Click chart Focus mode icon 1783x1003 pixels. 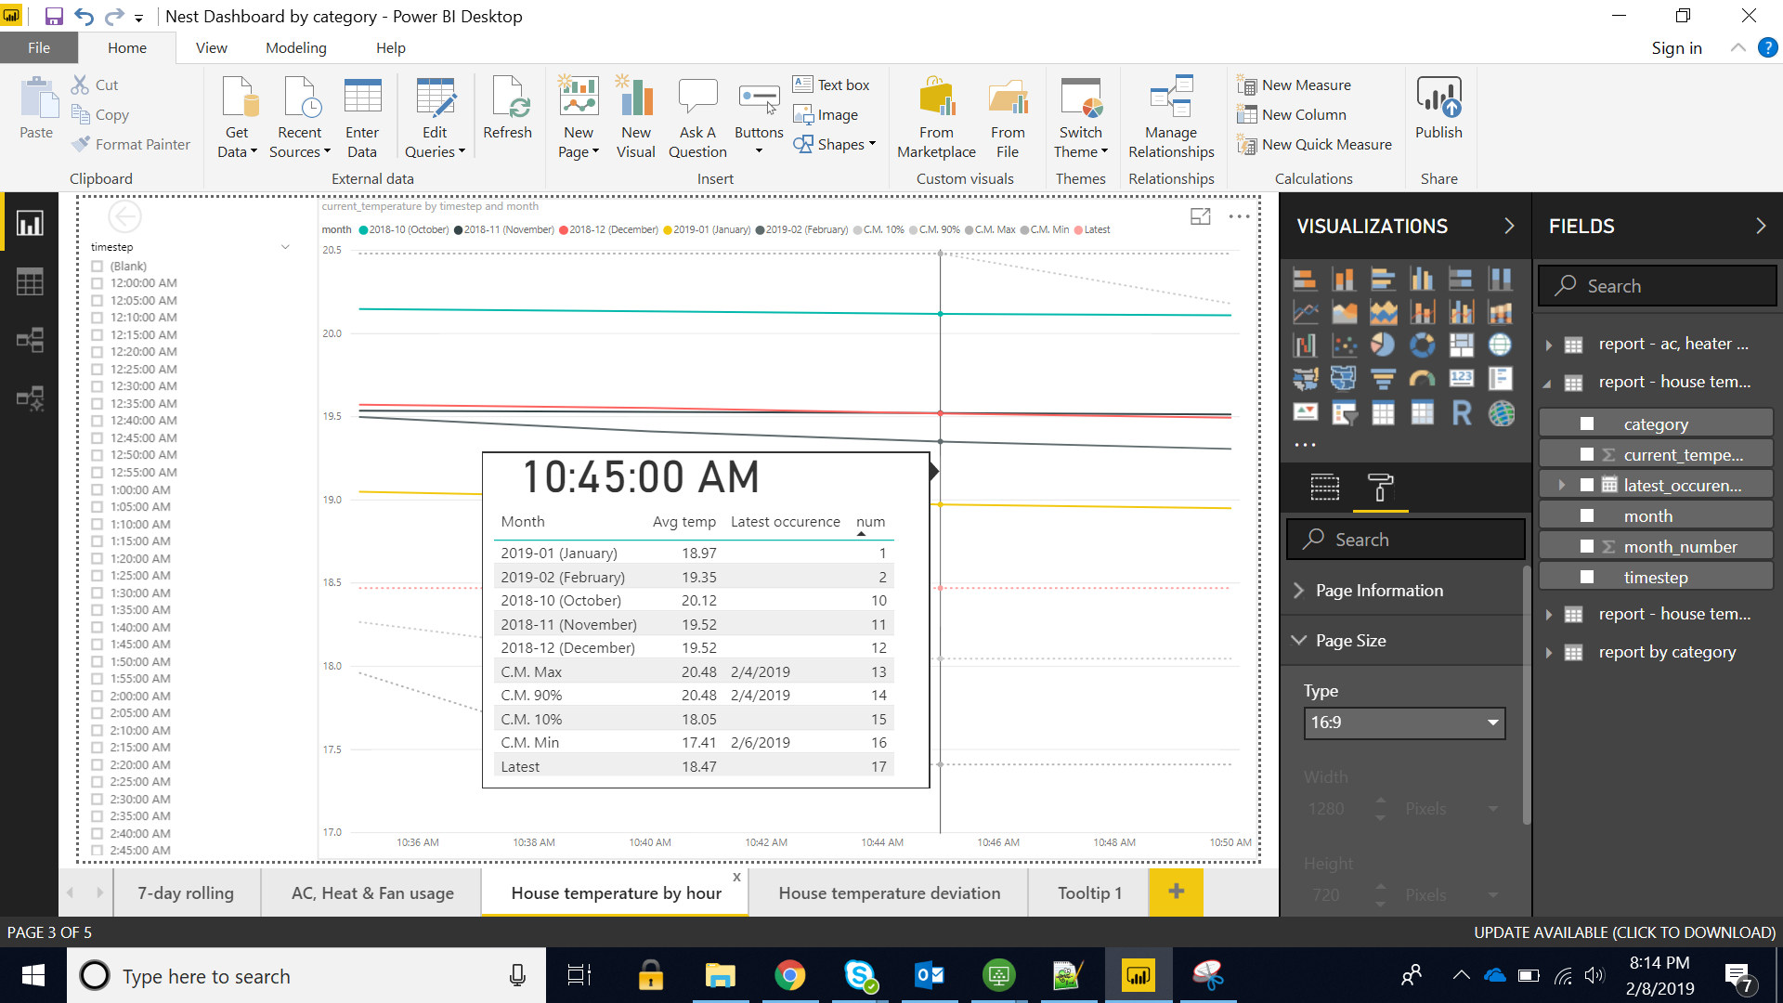[x=1201, y=216]
